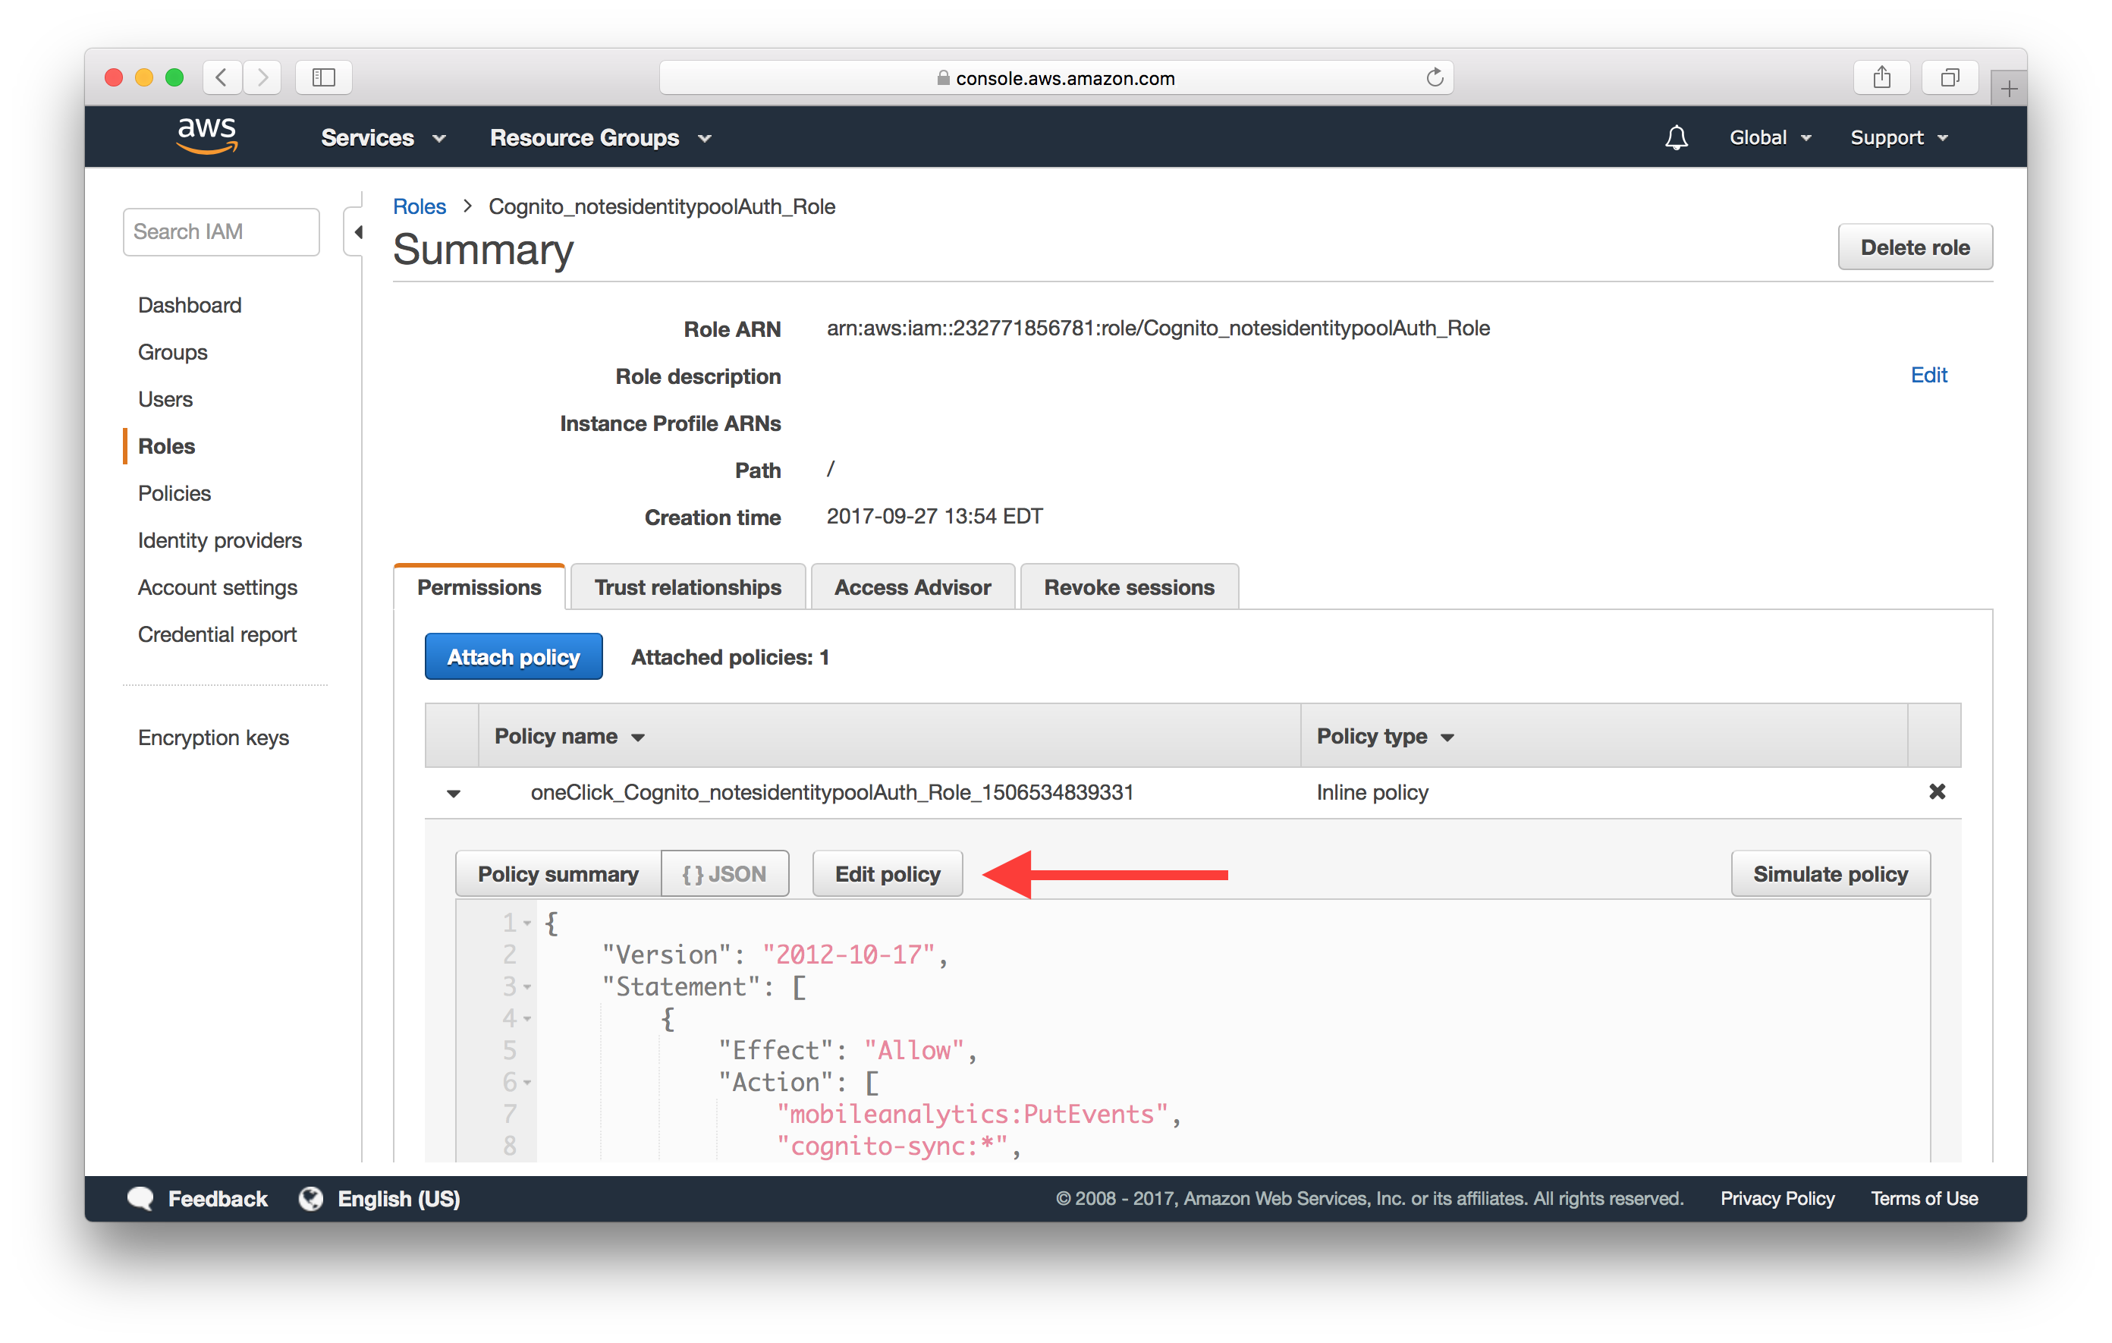Fold JSON line 1 code arrow
Viewport: 2112px width, 1343px height.
(x=527, y=923)
